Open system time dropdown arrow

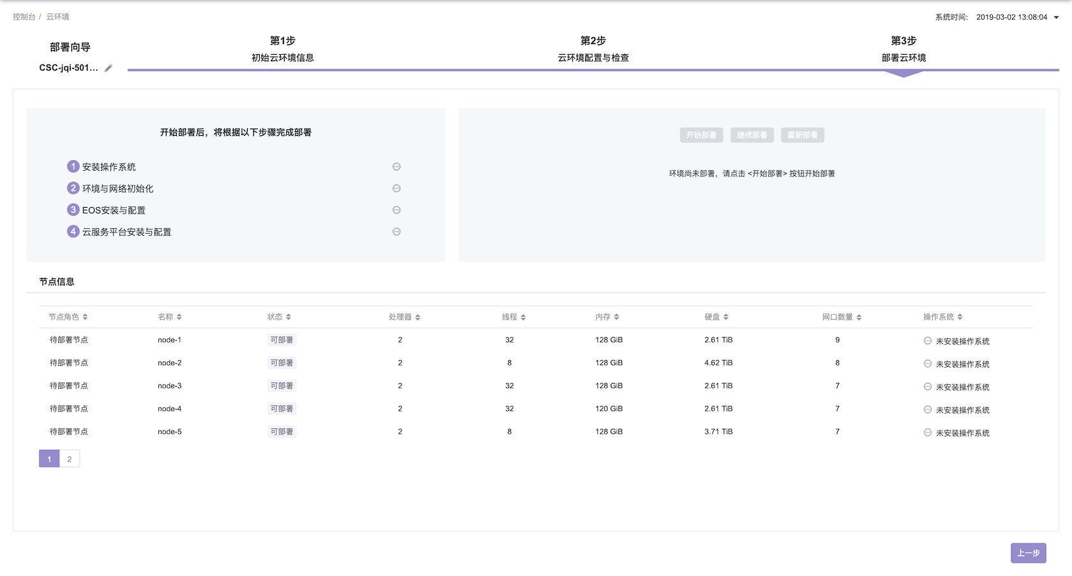pos(1056,18)
